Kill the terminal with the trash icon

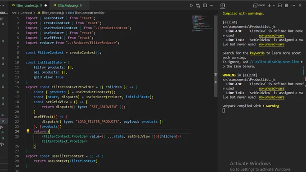286,5
